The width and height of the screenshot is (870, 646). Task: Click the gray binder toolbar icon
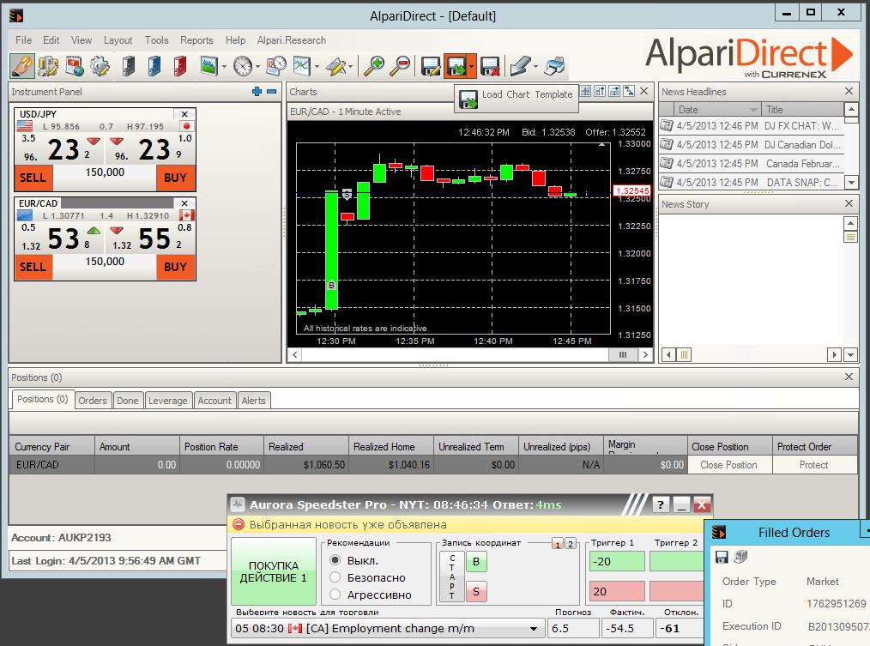point(128,66)
